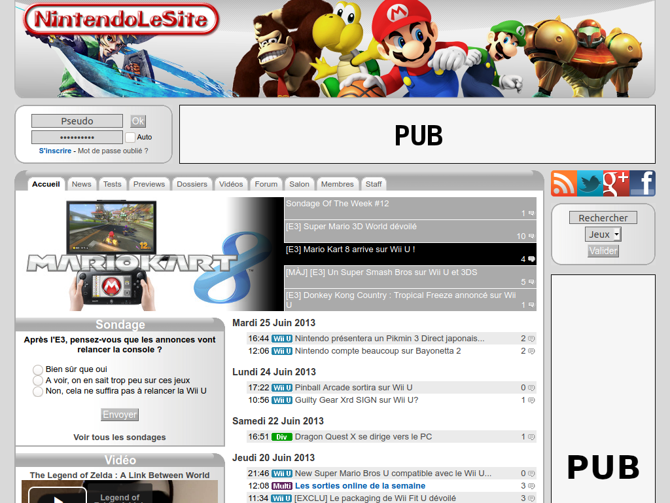Click the right sidebar PUB ad
Viewport: 670px width, 503px height.
603,389
